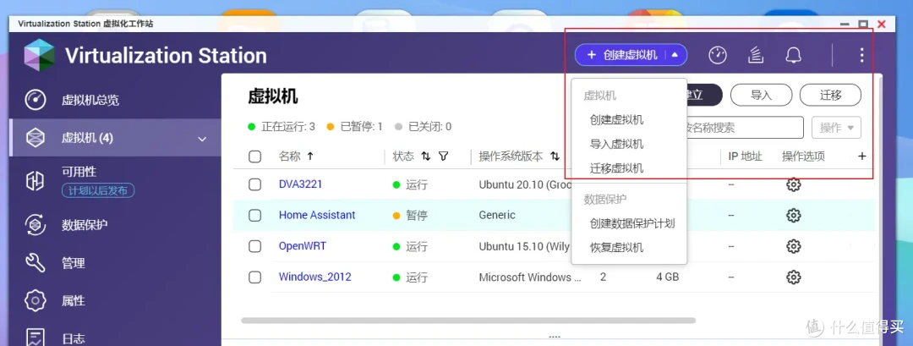Click the VM overview gauge sidebar icon
The height and width of the screenshot is (346, 913).
pyautogui.click(x=36, y=100)
